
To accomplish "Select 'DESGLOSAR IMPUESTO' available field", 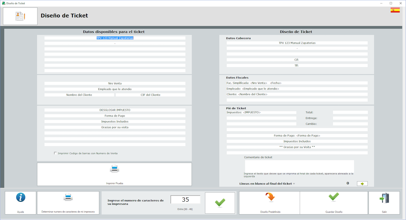I will coord(115,110).
